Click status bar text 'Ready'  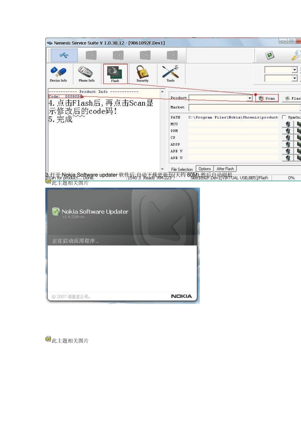click(149, 178)
